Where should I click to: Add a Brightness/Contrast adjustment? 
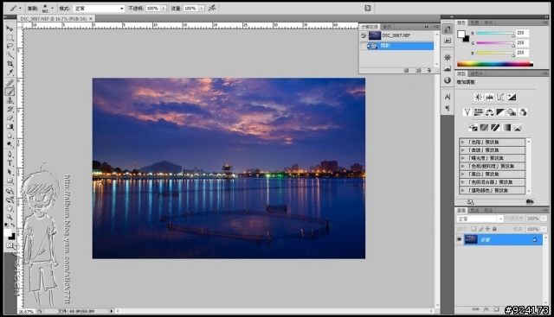click(x=479, y=97)
